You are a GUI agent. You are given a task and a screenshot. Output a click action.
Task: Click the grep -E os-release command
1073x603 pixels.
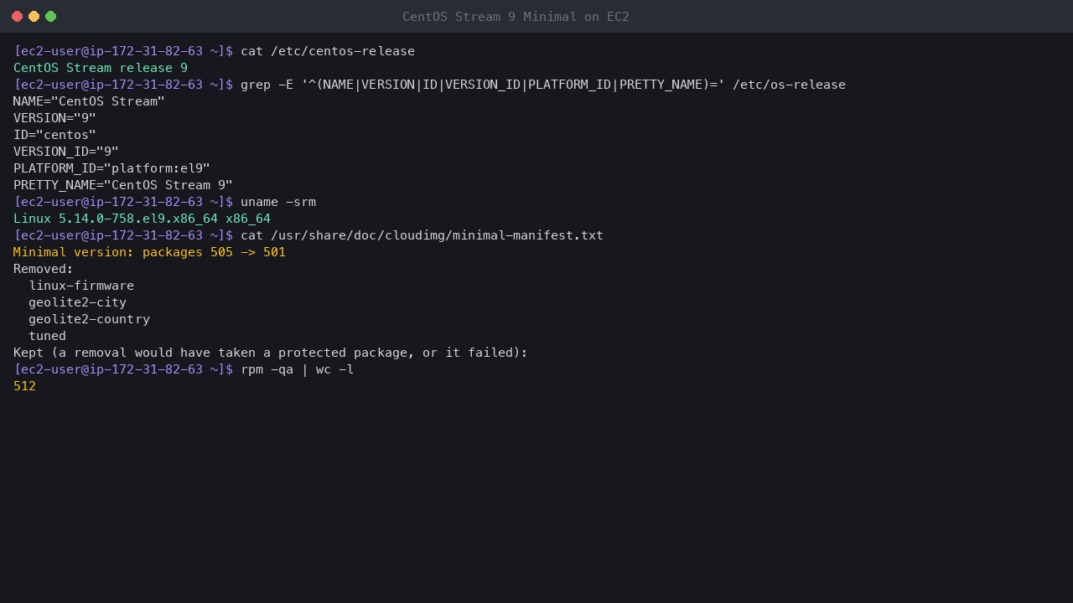pos(543,85)
